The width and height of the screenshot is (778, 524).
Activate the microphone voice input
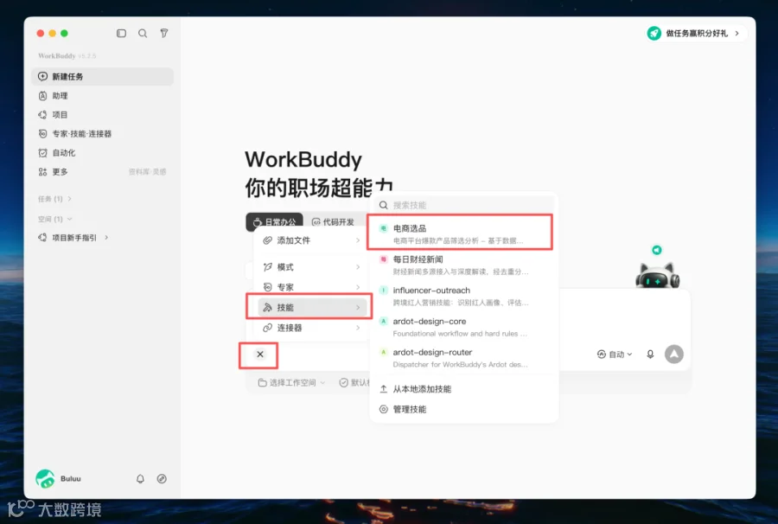click(650, 355)
